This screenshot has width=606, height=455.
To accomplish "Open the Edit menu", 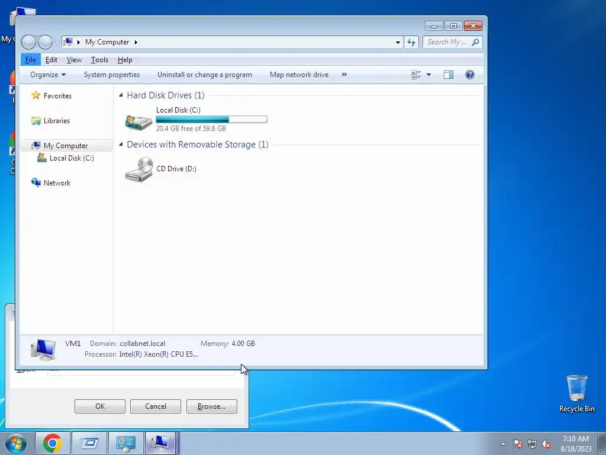I will coord(51,60).
